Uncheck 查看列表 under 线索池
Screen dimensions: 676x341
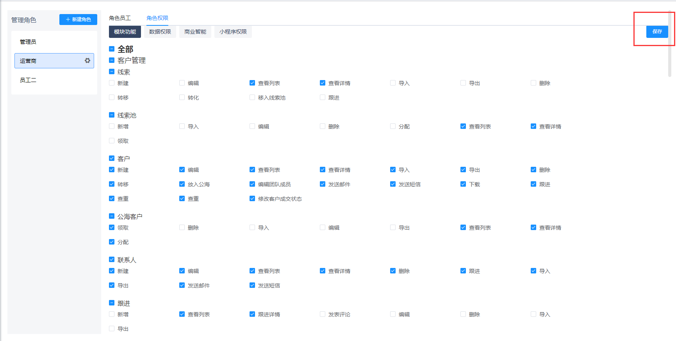(463, 127)
